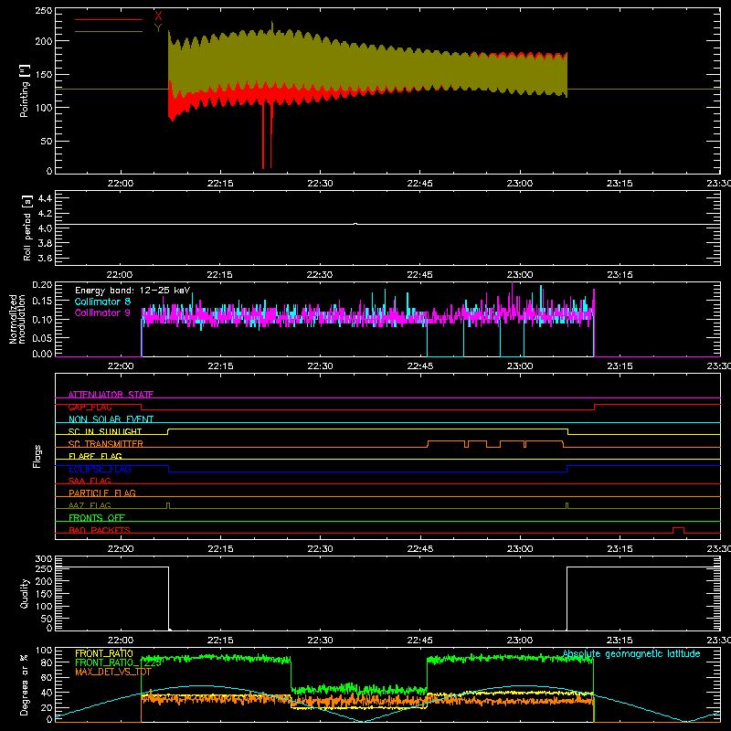Click the 100 tick on Pointing axis

pyautogui.click(x=43, y=108)
